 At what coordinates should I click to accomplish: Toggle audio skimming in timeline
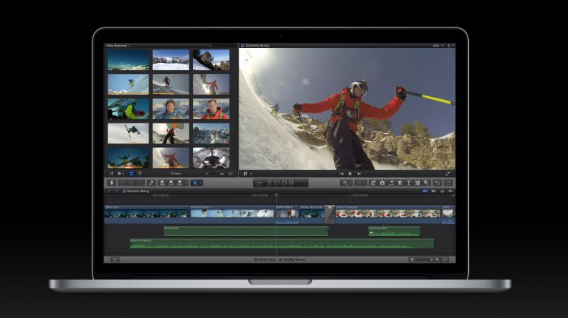[x=433, y=191]
